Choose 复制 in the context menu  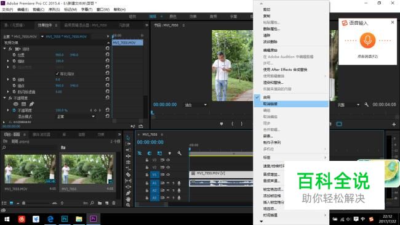pyautogui.click(x=266, y=16)
